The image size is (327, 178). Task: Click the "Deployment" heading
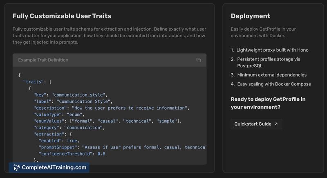(x=250, y=16)
